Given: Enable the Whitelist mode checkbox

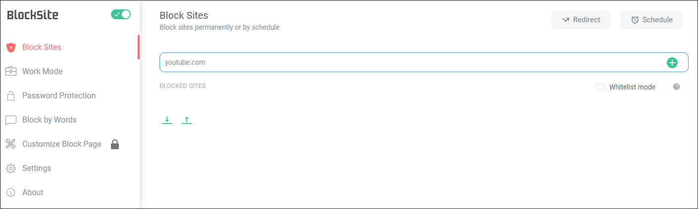Looking at the screenshot, I should click(601, 87).
